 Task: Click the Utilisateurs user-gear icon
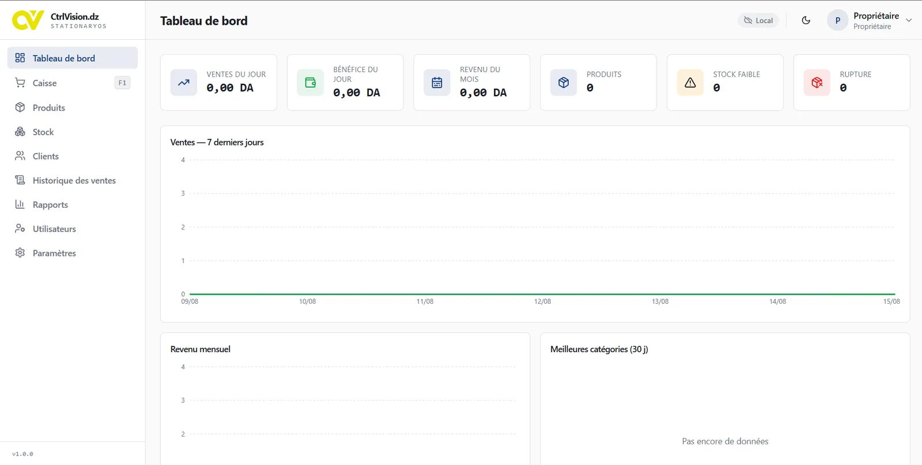point(20,228)
